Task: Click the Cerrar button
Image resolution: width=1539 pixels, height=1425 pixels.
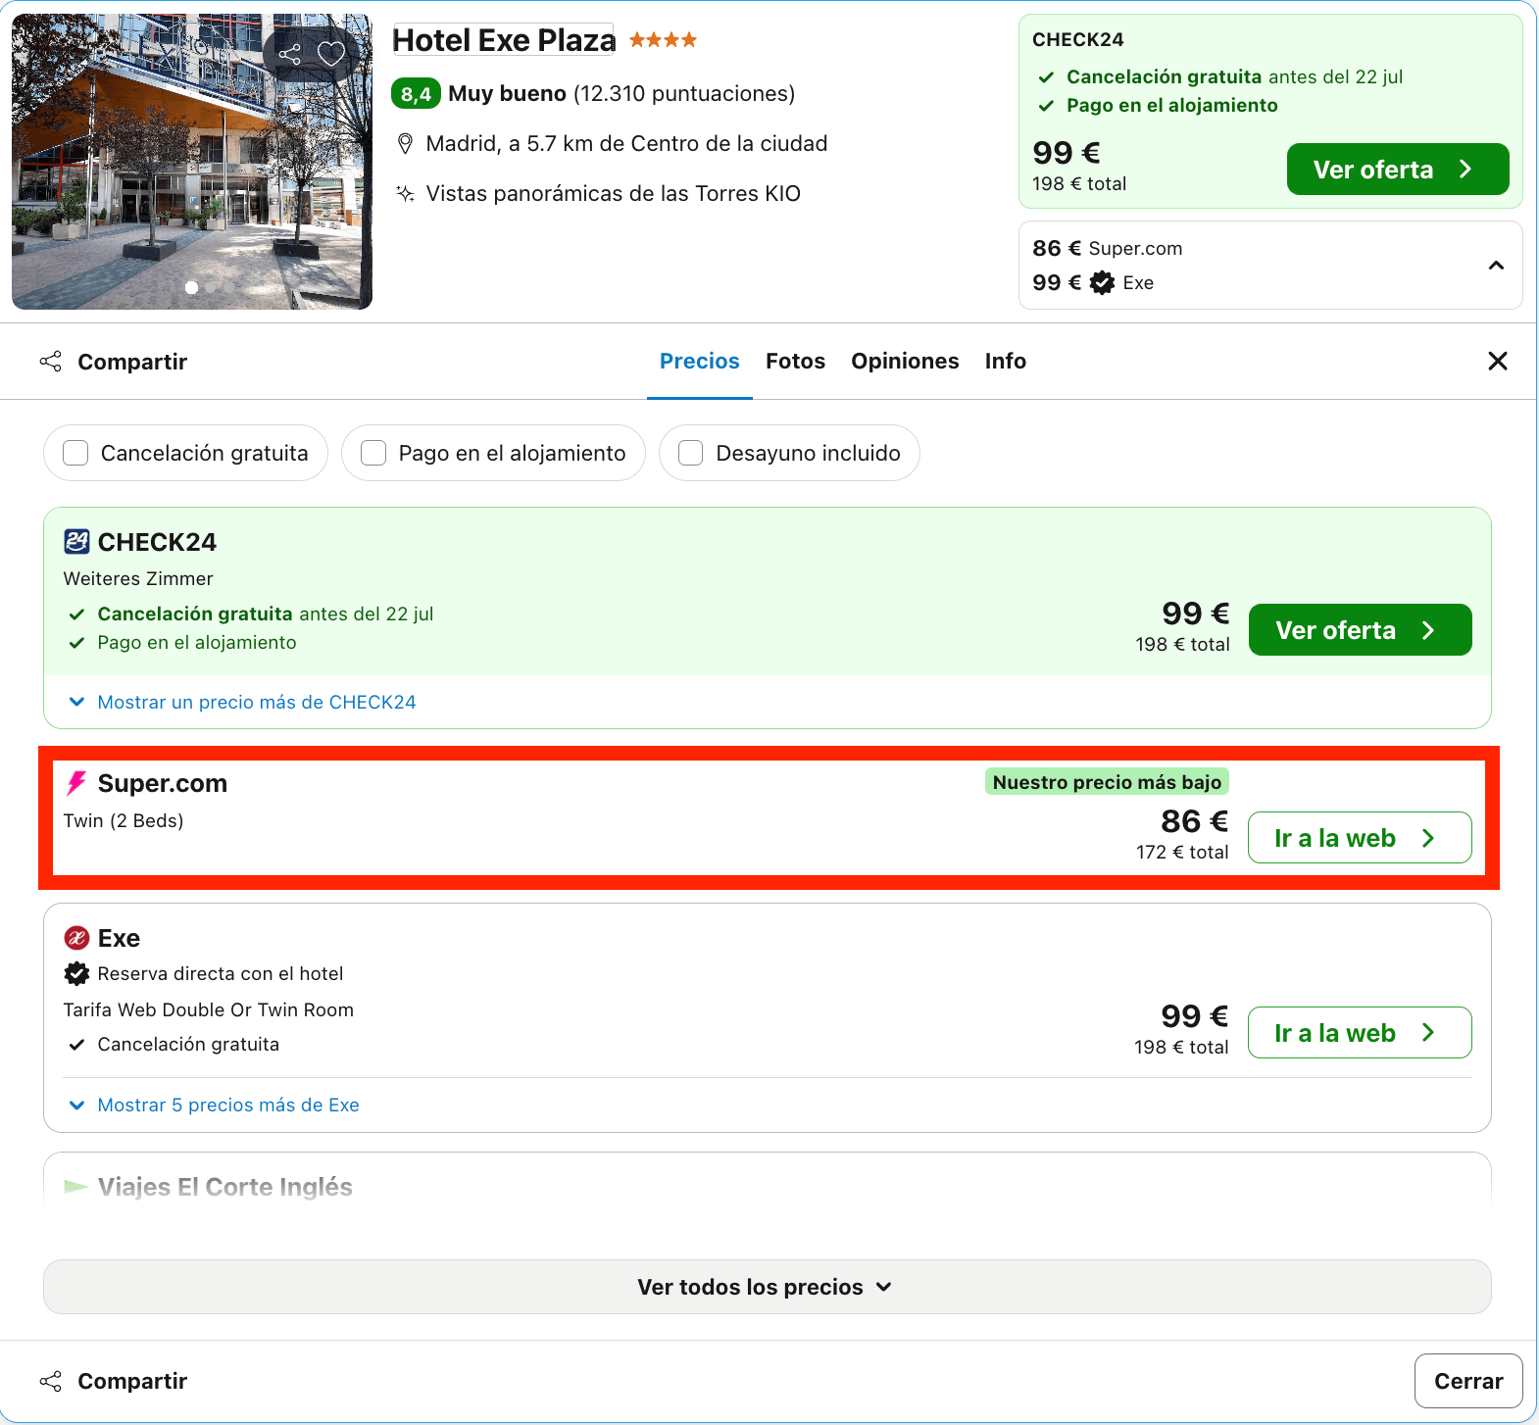Action: [1468, 1381]
